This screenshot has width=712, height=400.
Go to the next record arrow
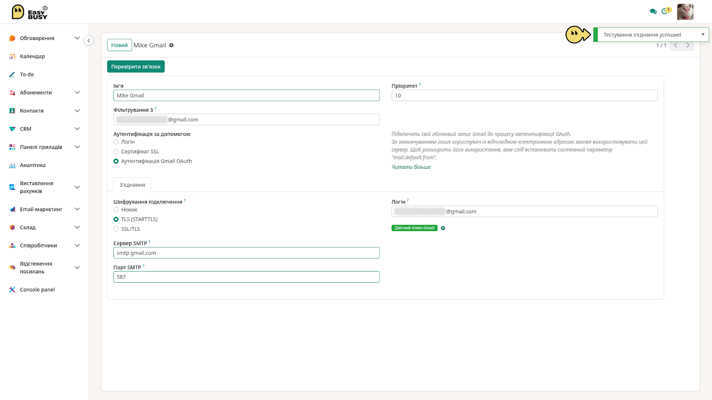pyautogui.click(x=688, y=45)
